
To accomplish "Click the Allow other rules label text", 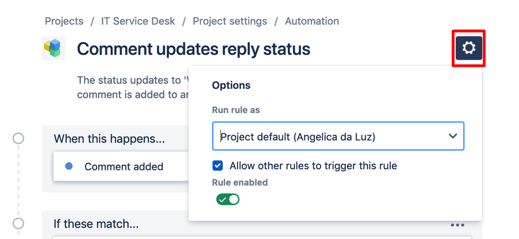I will [313, 166].
